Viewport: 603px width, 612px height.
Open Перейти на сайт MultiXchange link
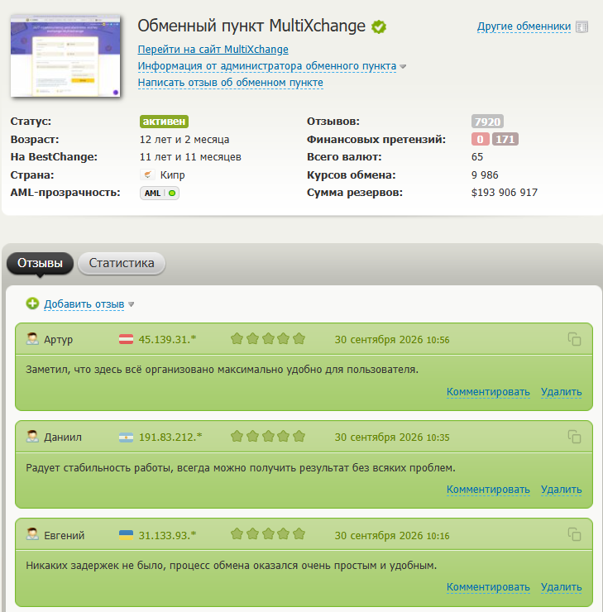[213, 50]
